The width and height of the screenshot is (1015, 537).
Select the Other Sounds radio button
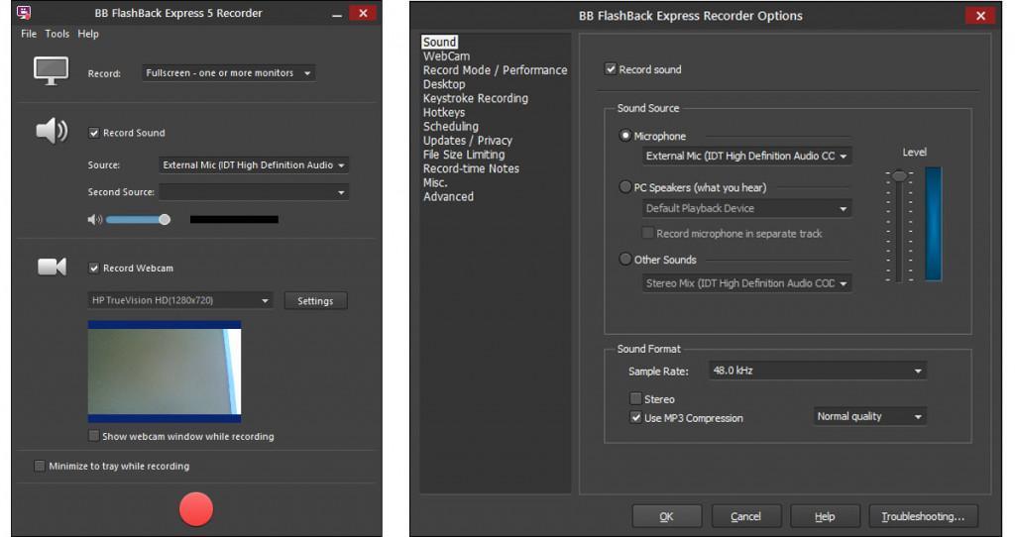pyautogui.click(x=625, y=259)
